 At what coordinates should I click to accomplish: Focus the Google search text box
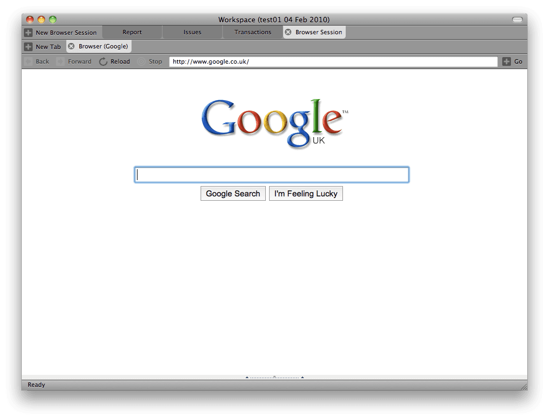click(272, 175)
